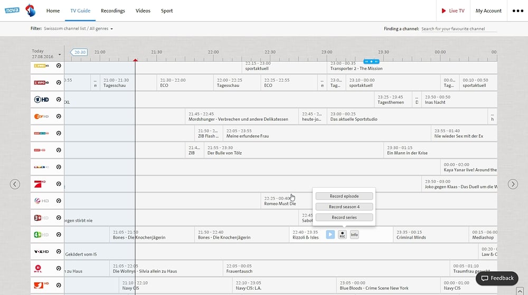Select the 4+ HD channel logo
This screenshot has height=295, width=528.
41,234
